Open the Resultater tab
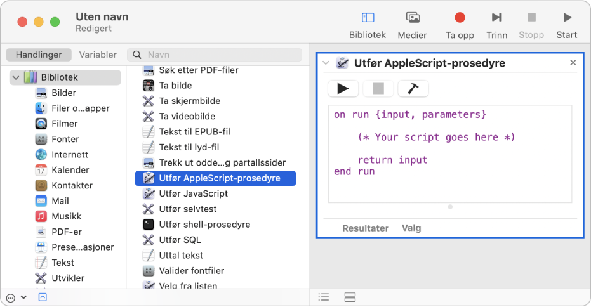Viewport: 591px width, 307px height. click(365, 228)
